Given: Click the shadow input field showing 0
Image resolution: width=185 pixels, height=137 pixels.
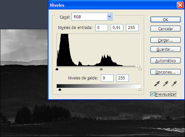Looking at the screenshot, I should [x=101, y=28].
